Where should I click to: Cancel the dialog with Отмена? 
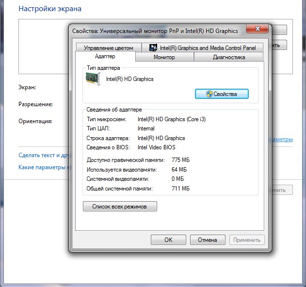pyautogui.click(x=208, y=239)
